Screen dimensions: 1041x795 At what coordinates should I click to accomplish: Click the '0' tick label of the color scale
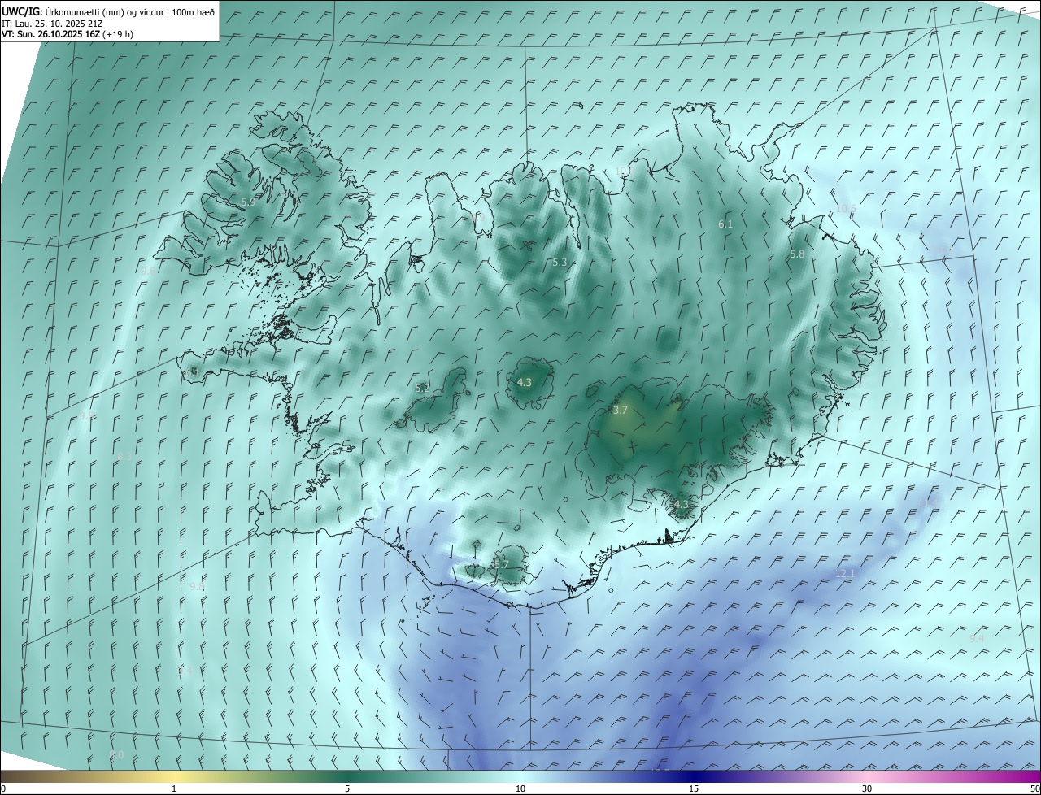pyautogui.click(x=3, y=788)
